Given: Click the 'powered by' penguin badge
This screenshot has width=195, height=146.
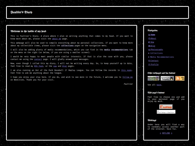Looking at the screenshot, I should tap(167, 78).
